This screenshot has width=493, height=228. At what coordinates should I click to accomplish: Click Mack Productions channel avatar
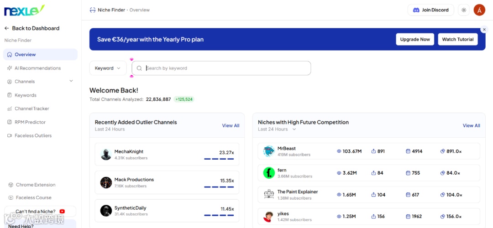click(106, 182)
